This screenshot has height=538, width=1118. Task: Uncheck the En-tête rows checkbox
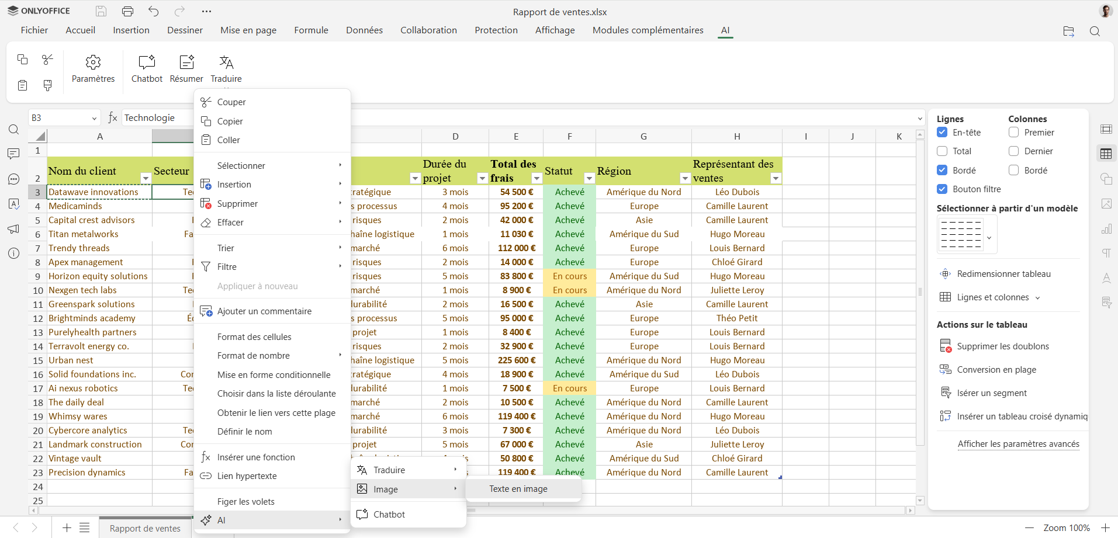point(942,133)
